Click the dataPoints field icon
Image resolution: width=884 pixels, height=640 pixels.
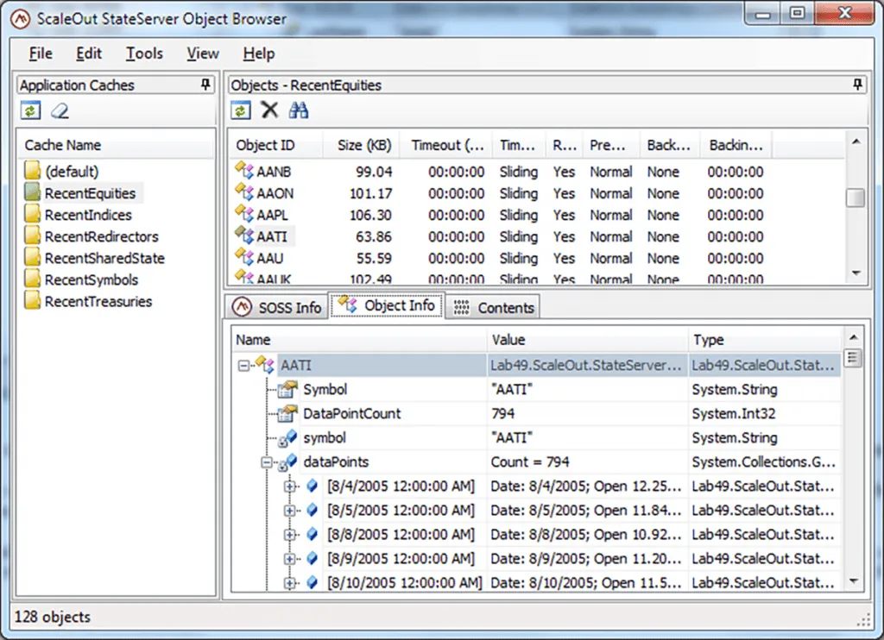[287, 462]
